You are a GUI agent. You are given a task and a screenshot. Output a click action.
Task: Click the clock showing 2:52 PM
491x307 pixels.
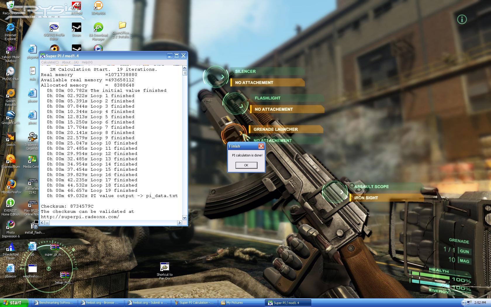[480, 303]
